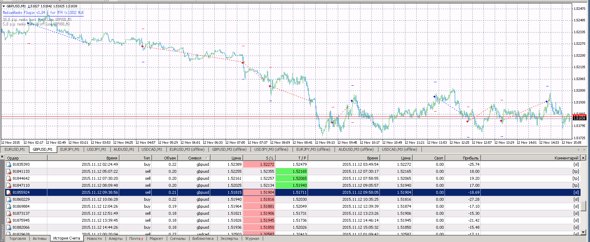Image resolution: width=590 pixels, height=242 pixels.
Task: Select order row 81847110
Action: [x=293, y=185]
